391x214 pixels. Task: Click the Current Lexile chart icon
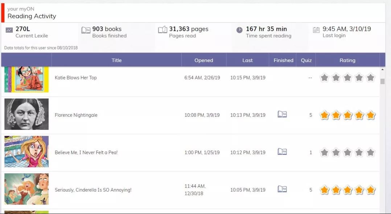(x=9, y=30)
